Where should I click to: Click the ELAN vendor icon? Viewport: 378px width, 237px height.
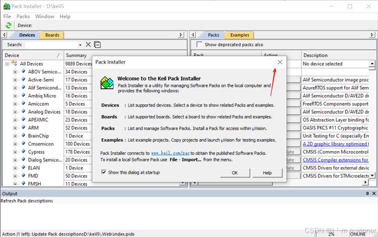point(24,167)
